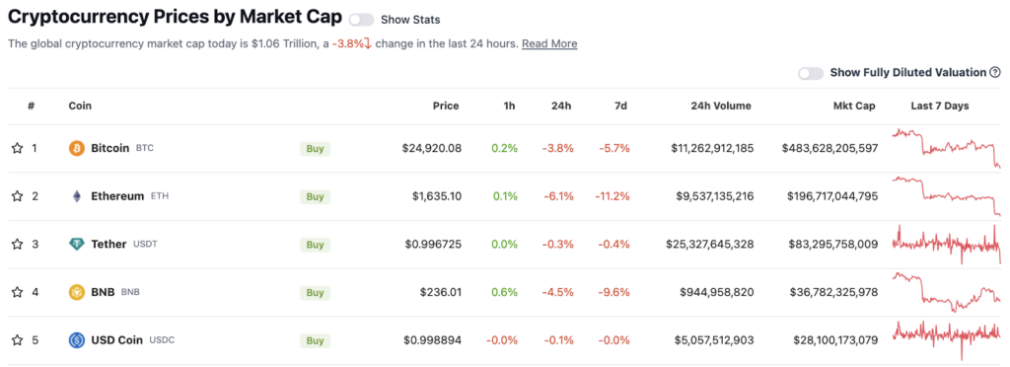1010x367 pixels.
Task: Click the USD Coin blue icon
Action: click(77, 340)
